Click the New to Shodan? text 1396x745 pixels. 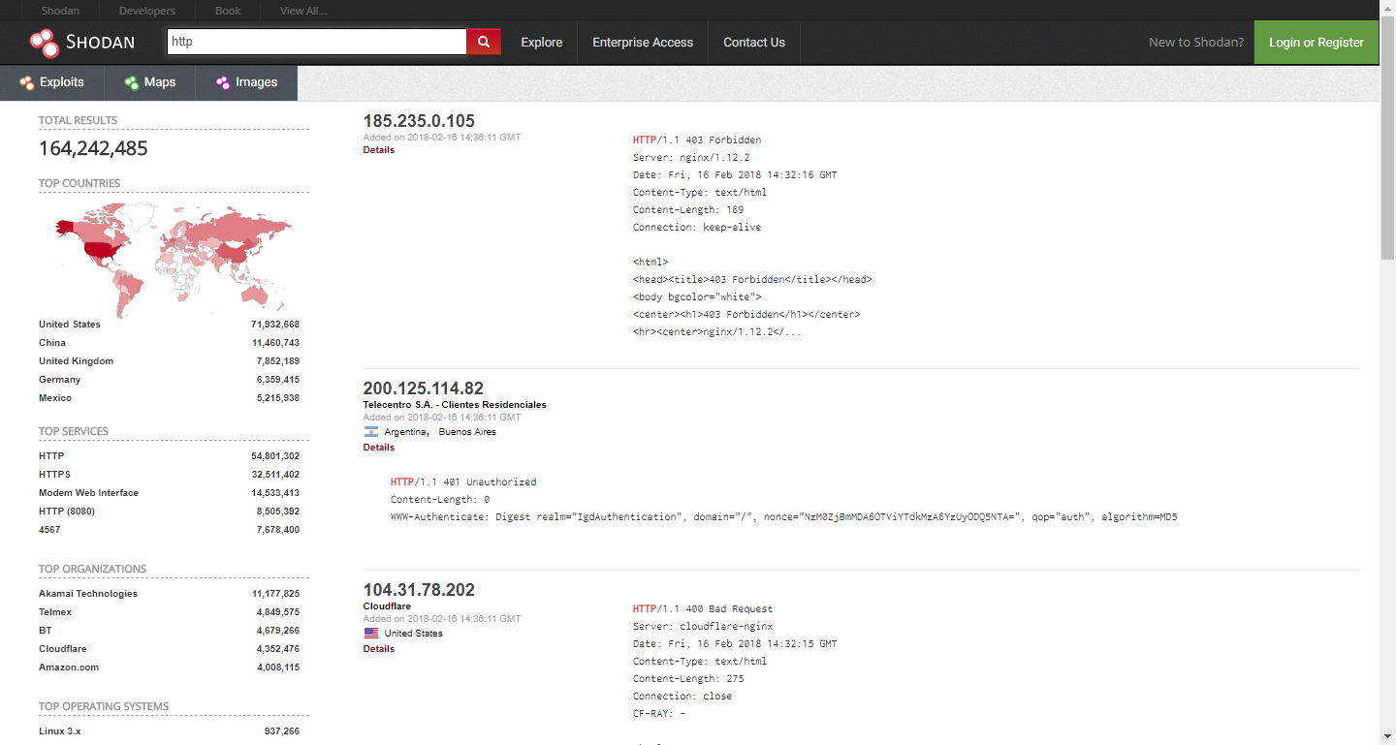click(1196, 43)
